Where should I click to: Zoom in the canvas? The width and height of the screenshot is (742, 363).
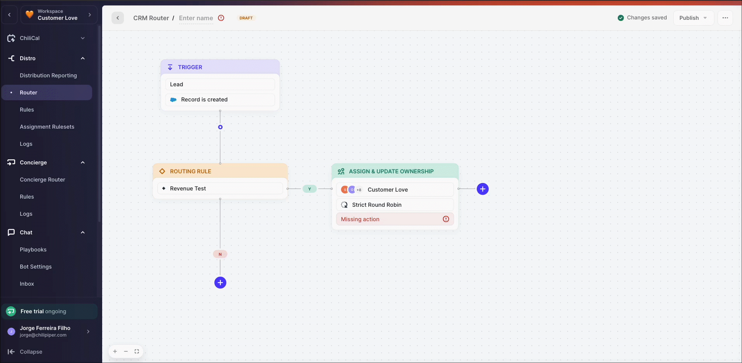point(115,351)
